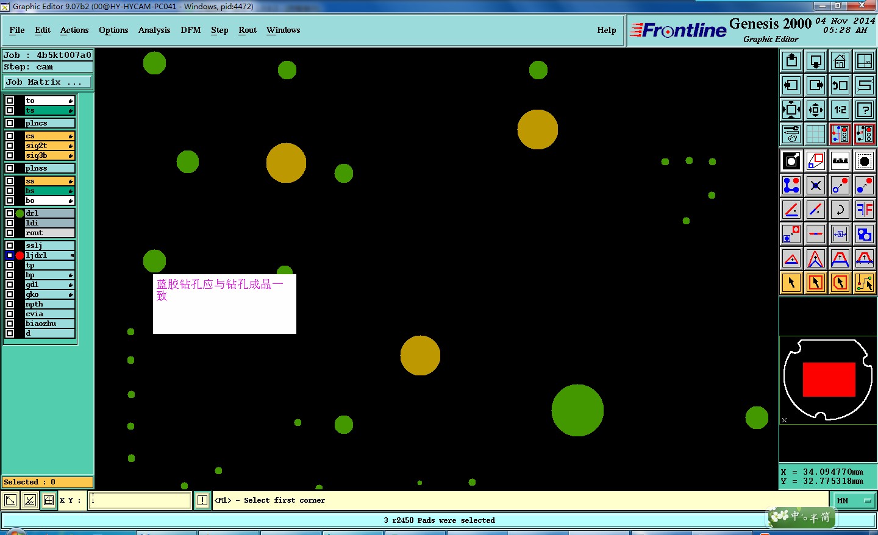This screenshot has height=535, width=878.
Task: Toggle display checkbox for layer plncs
Action: (x=10, y=123)
